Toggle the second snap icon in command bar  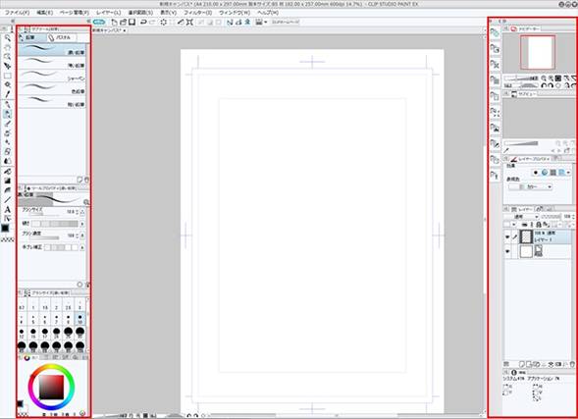[x=238, y=23]
